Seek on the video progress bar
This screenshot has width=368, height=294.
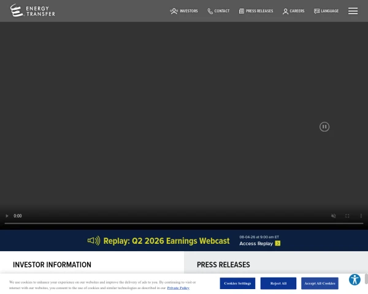click(x=184, y=223)
